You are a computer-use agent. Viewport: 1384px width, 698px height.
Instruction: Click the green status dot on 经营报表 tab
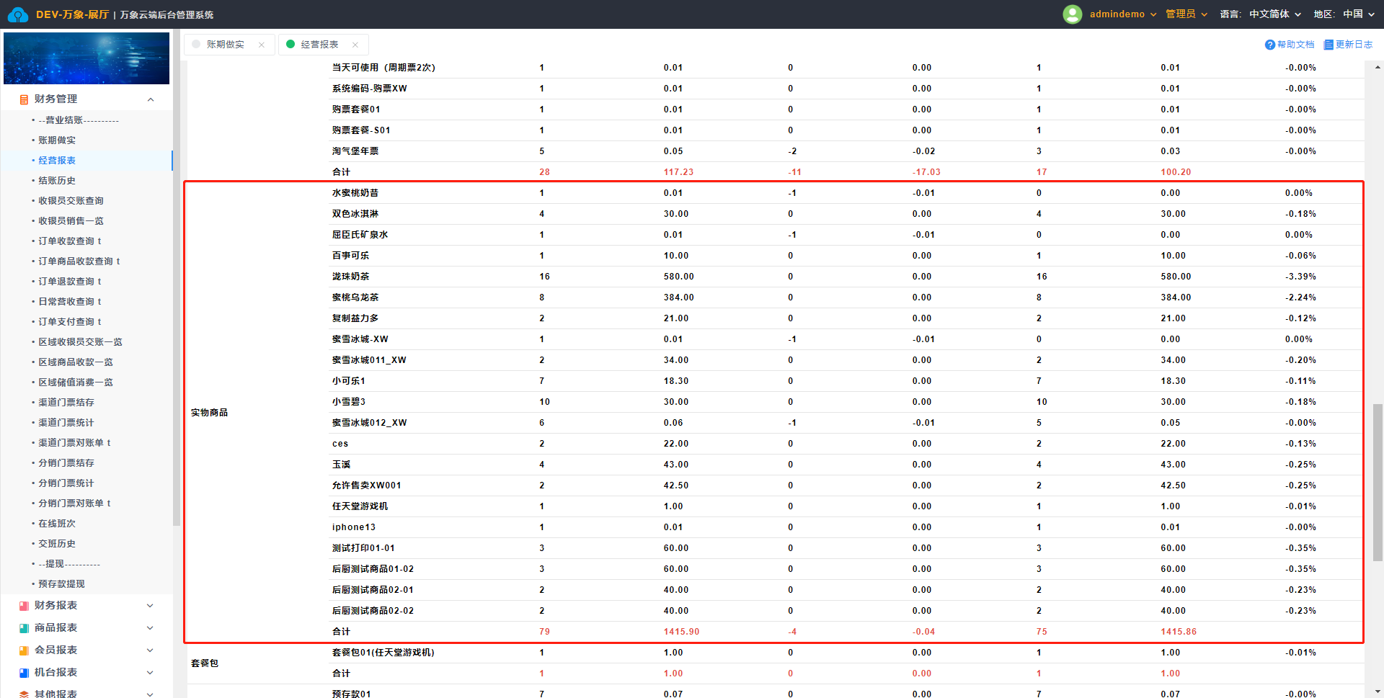point(290,44)
